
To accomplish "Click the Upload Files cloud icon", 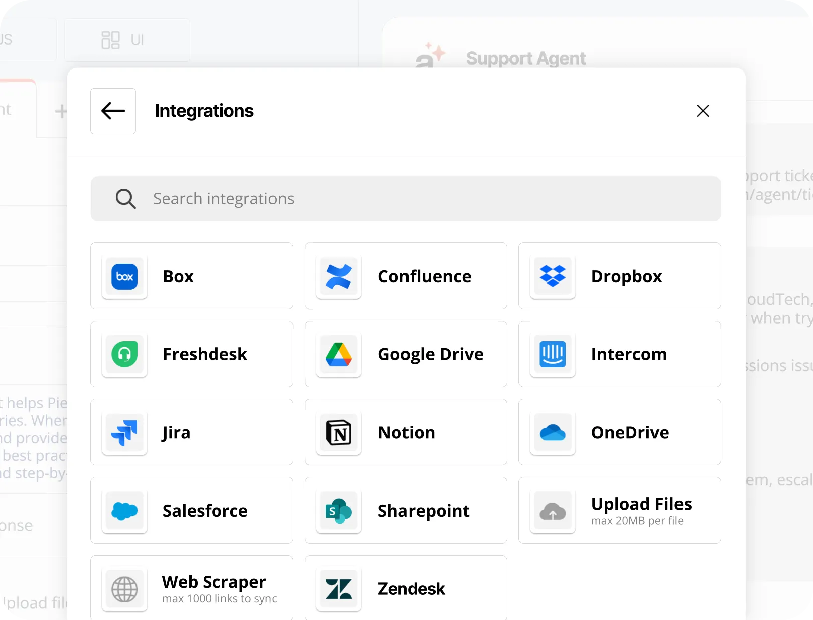I will 553,511.
